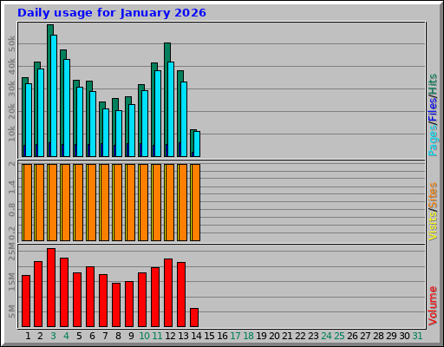
Task: Click day 20 on the x-axis
Action: pos(274,336)
